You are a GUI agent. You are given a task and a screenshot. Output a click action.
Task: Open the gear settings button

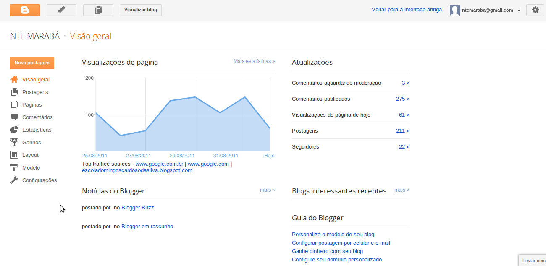pyautogui.click(x=535, y=10)
